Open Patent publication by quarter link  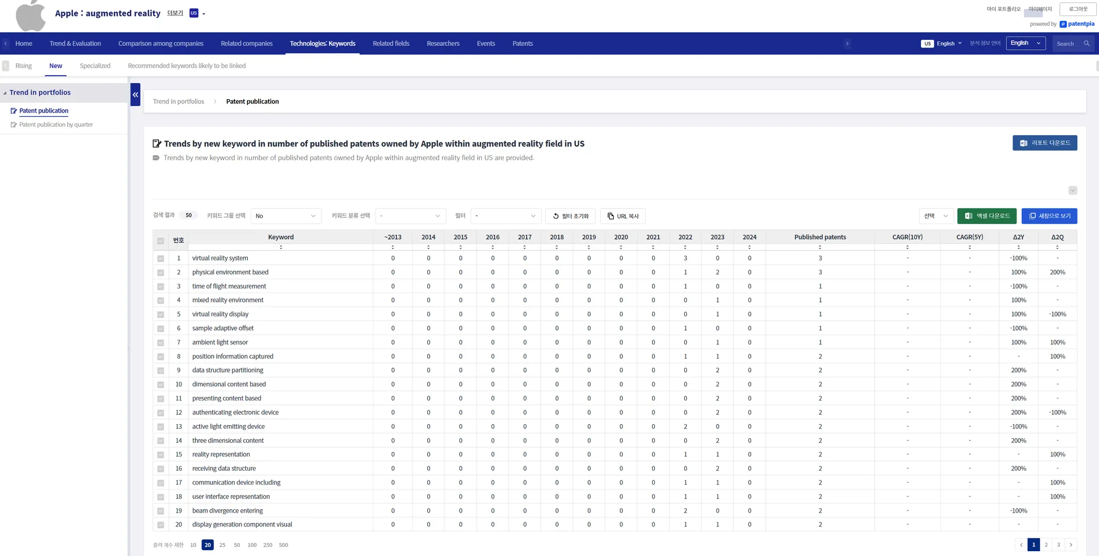point(56,125)
